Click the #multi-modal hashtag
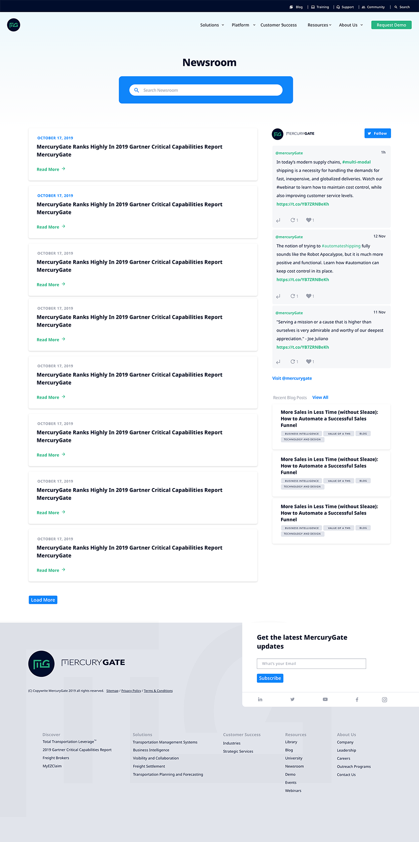The width and height of the screenshot is (419, 842). pyautogui.click(x=357, y=162)
